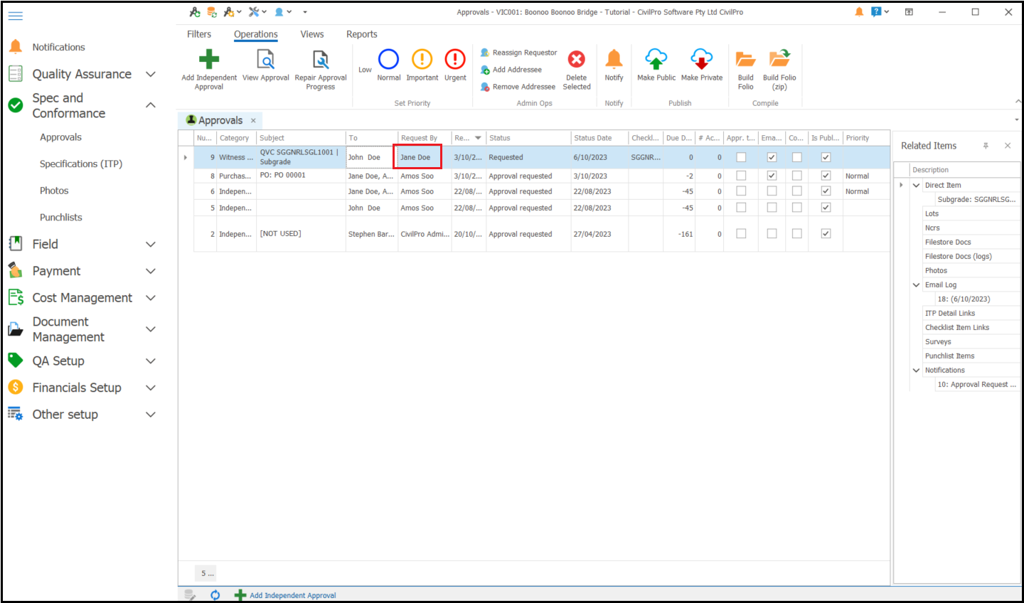Click Remove Addressee
1024x603 pixels.
click(518, 87)
